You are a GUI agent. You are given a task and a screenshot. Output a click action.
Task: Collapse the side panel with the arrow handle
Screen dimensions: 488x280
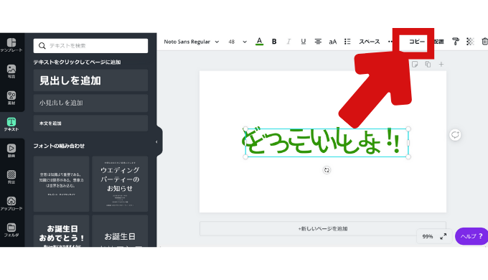pyautogui.click(x=156, y=141)
